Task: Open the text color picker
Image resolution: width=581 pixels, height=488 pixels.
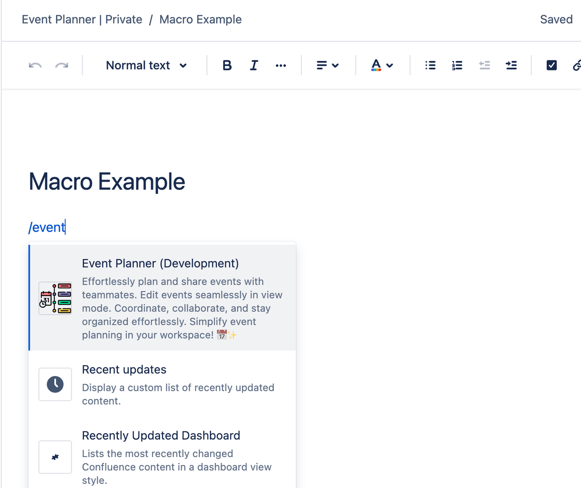Action: 382,65
